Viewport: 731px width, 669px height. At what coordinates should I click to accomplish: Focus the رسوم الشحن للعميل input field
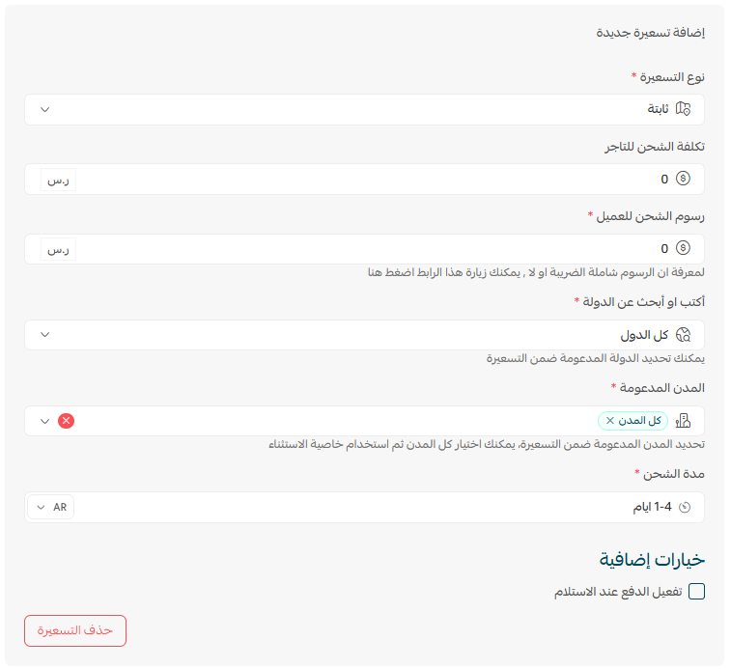point(367,248)
